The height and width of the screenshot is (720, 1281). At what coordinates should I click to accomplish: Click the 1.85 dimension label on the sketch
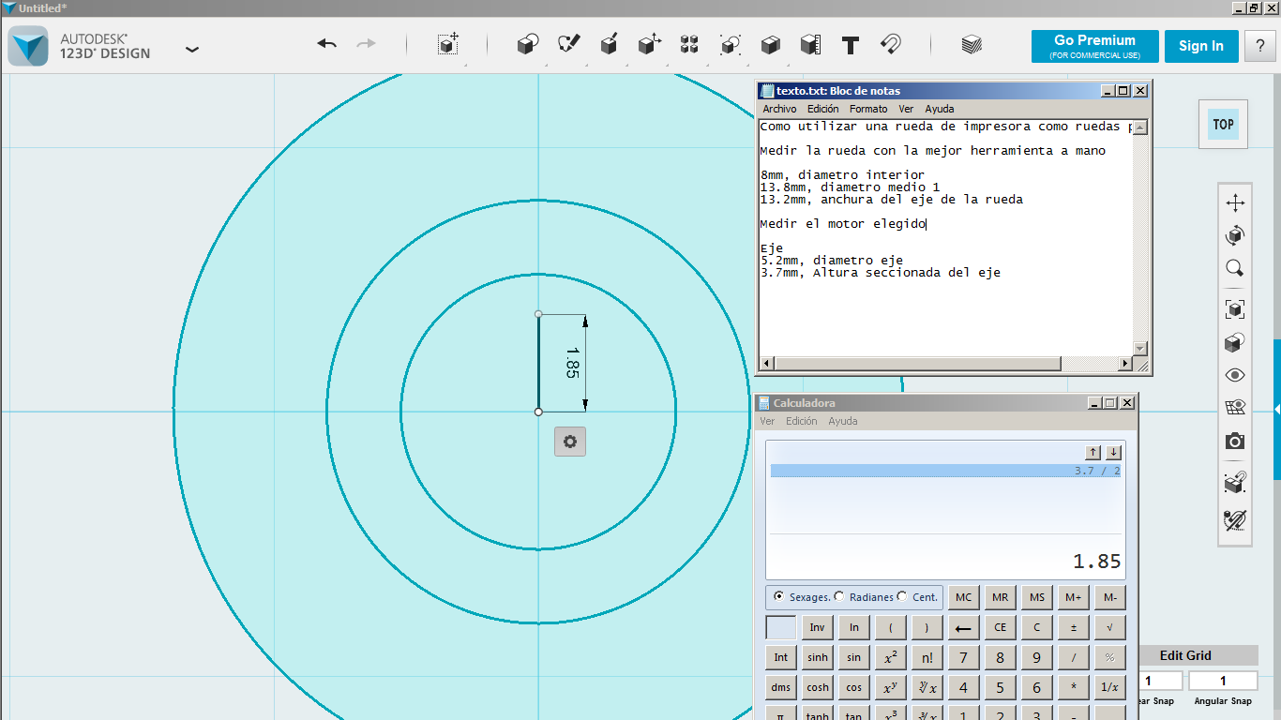click(571, 363)
